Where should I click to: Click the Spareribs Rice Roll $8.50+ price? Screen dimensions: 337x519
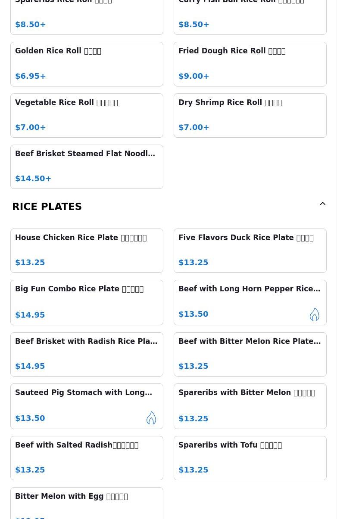[31, 25]
